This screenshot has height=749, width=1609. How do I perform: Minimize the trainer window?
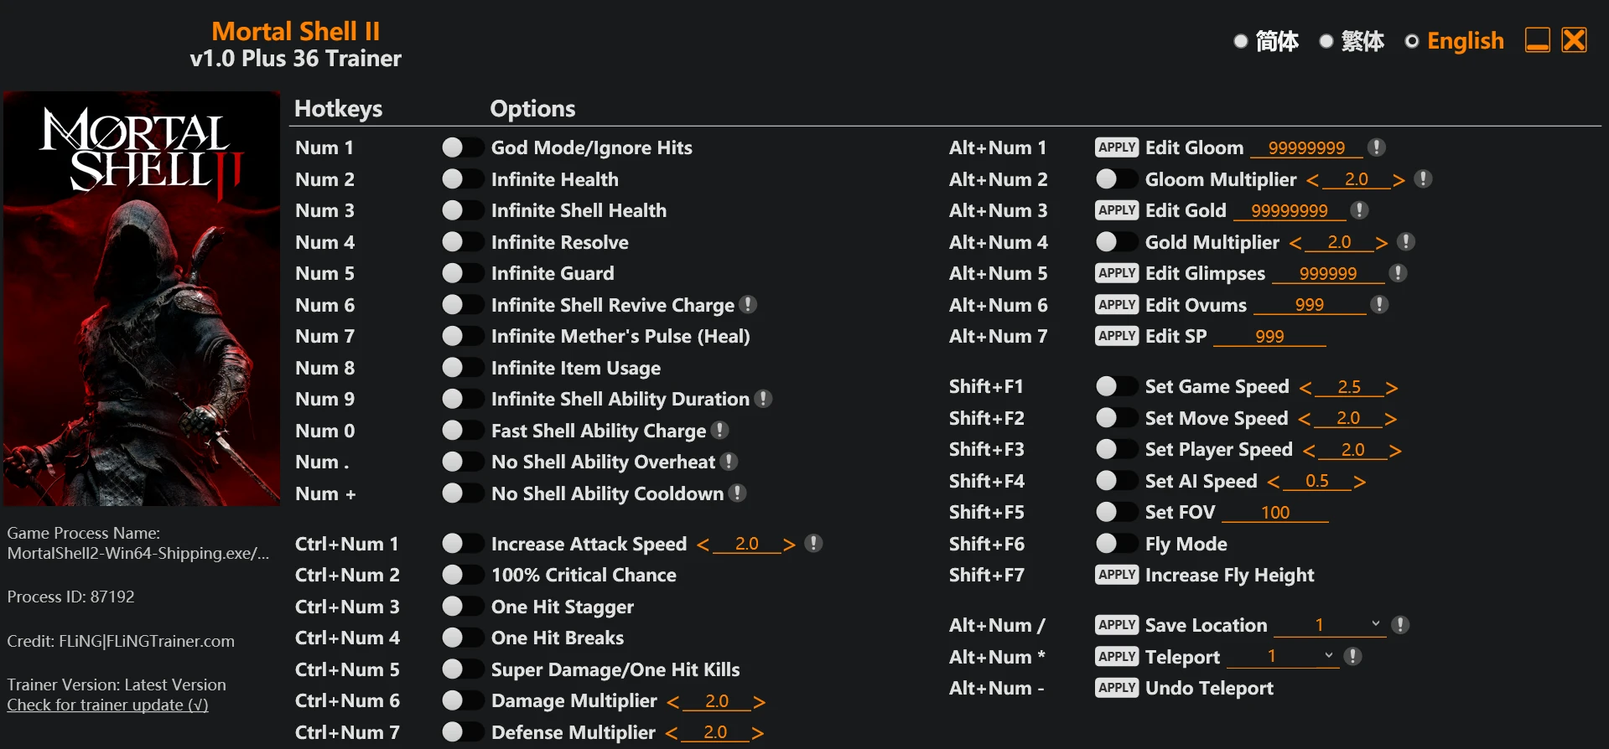point(1537,40)
